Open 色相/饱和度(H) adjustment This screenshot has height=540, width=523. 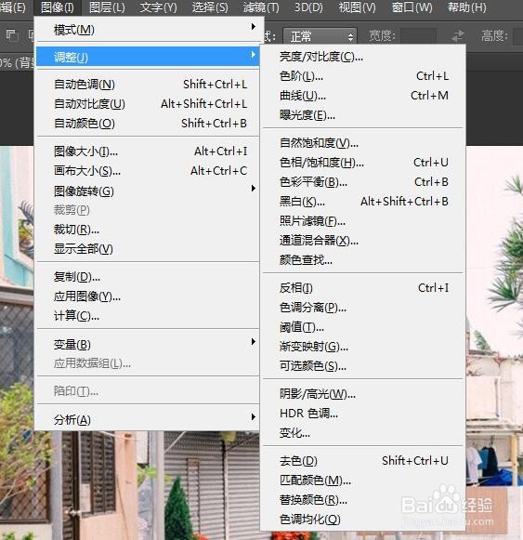[x=362, y=163]
